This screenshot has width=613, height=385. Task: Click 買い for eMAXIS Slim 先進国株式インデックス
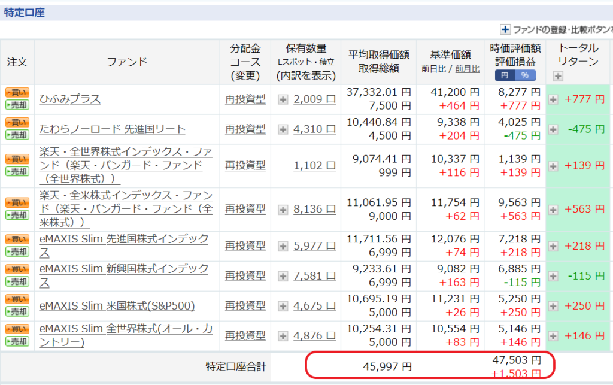17,240
